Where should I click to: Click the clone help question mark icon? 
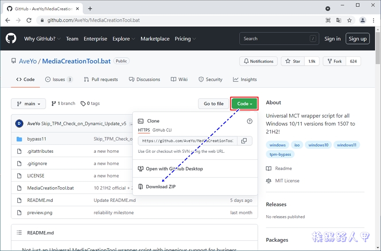(x=249, y=121)
